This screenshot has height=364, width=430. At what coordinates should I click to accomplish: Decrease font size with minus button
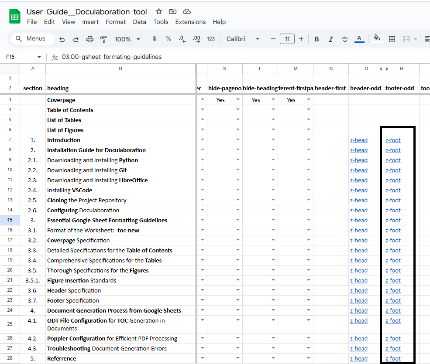tap(273, 39)
